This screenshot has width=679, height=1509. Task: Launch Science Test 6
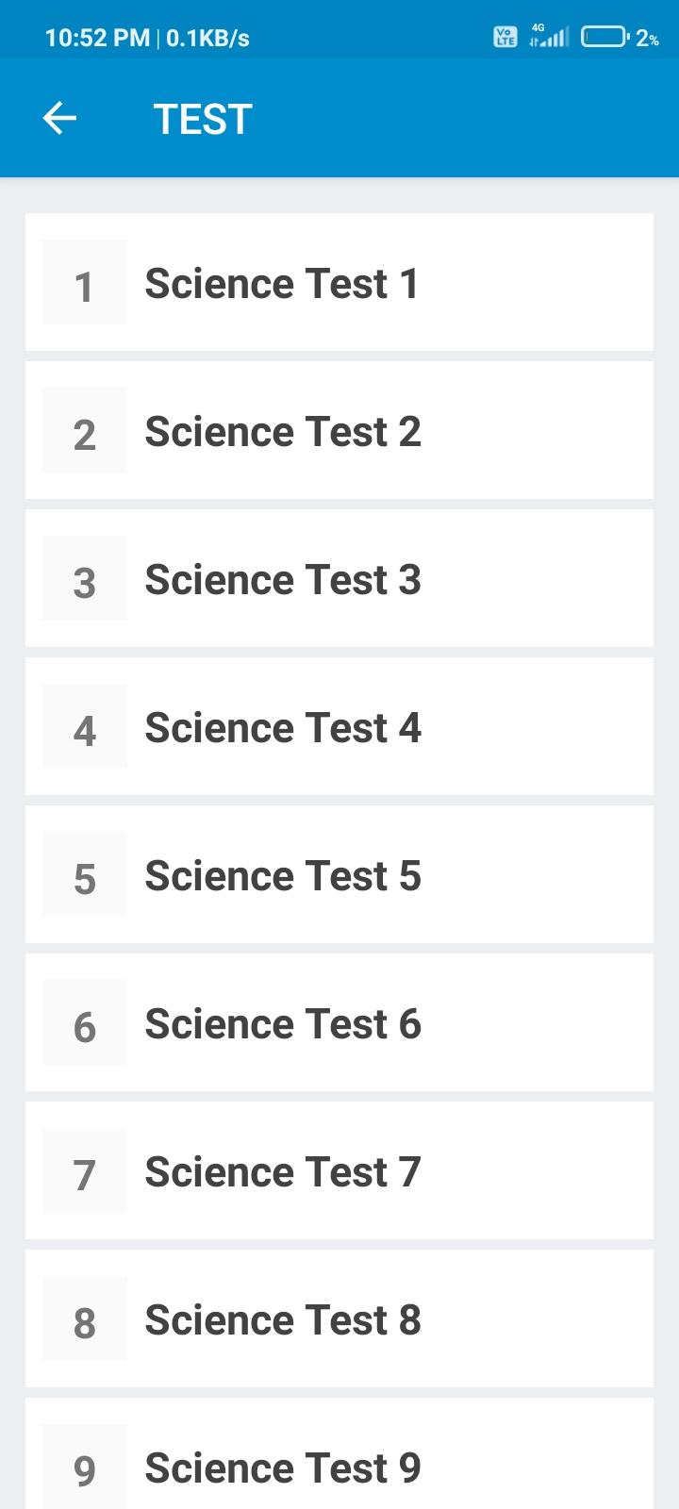click(x=339, y=1023)
